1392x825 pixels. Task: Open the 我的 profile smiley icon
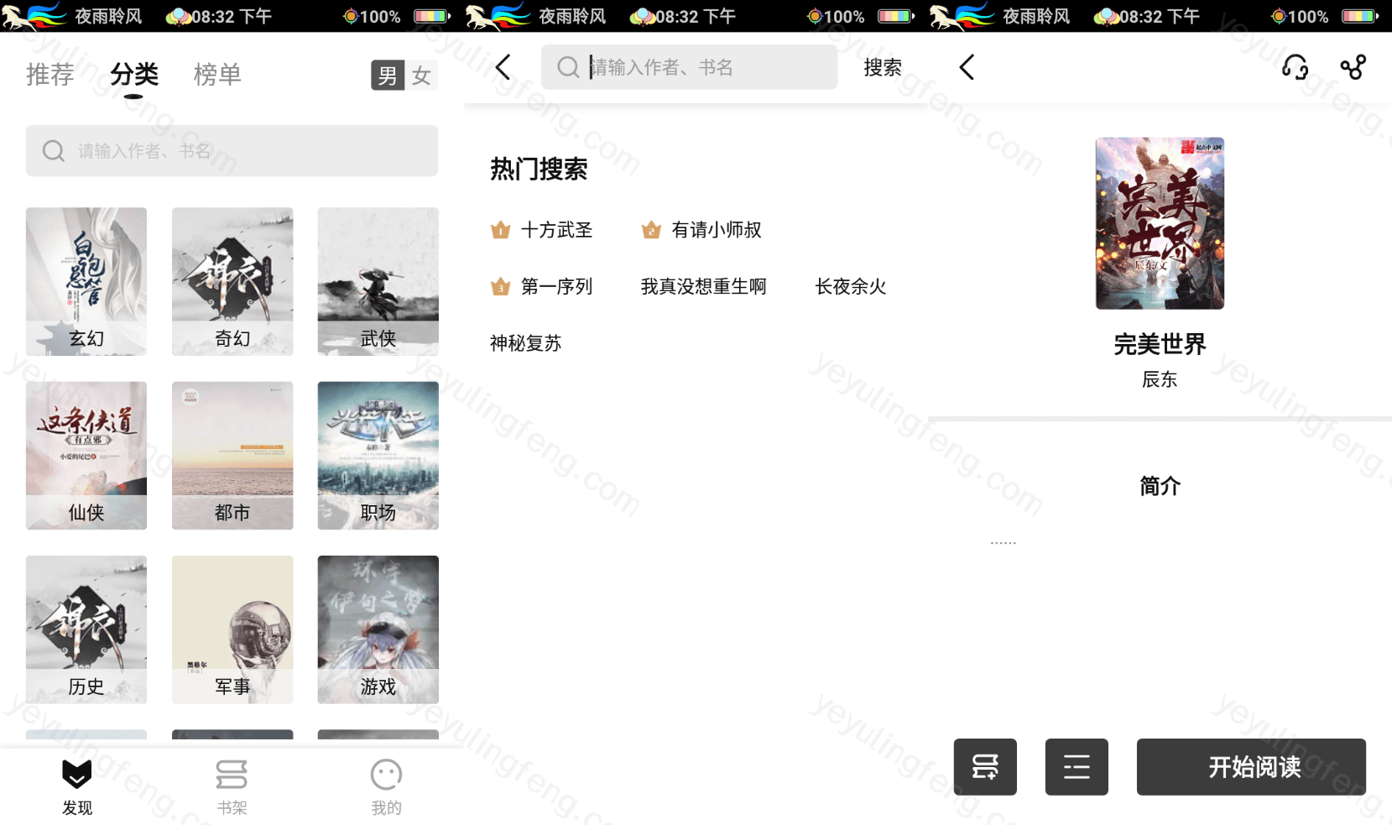(386, 775)
